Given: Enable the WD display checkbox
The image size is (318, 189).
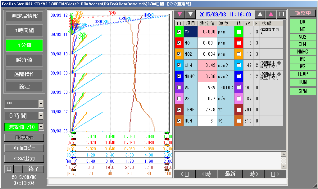Looking at the screenshot, I should point(179,88).
